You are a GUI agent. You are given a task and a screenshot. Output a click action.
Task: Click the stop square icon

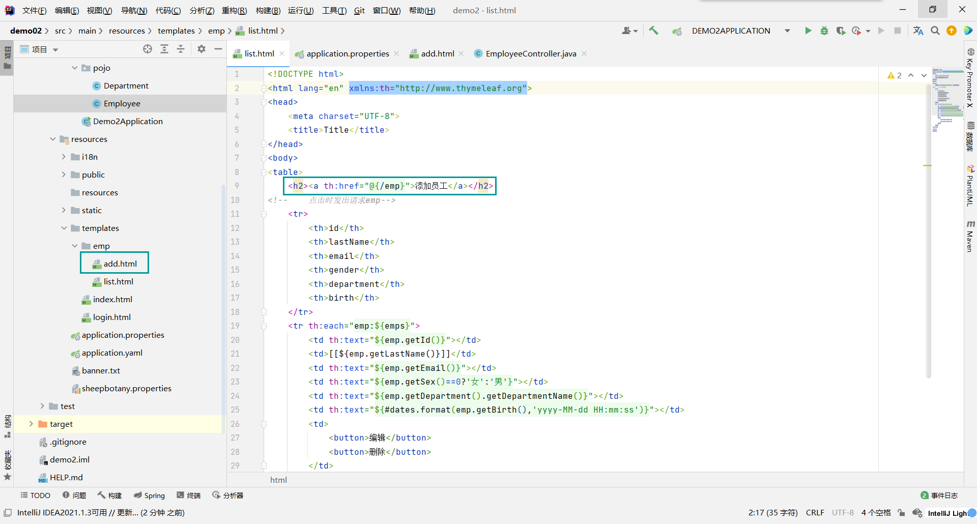(x=898, y=31)
